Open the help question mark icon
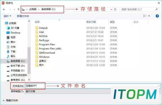This screenshot has height=105, width=162. click(157, 16)
